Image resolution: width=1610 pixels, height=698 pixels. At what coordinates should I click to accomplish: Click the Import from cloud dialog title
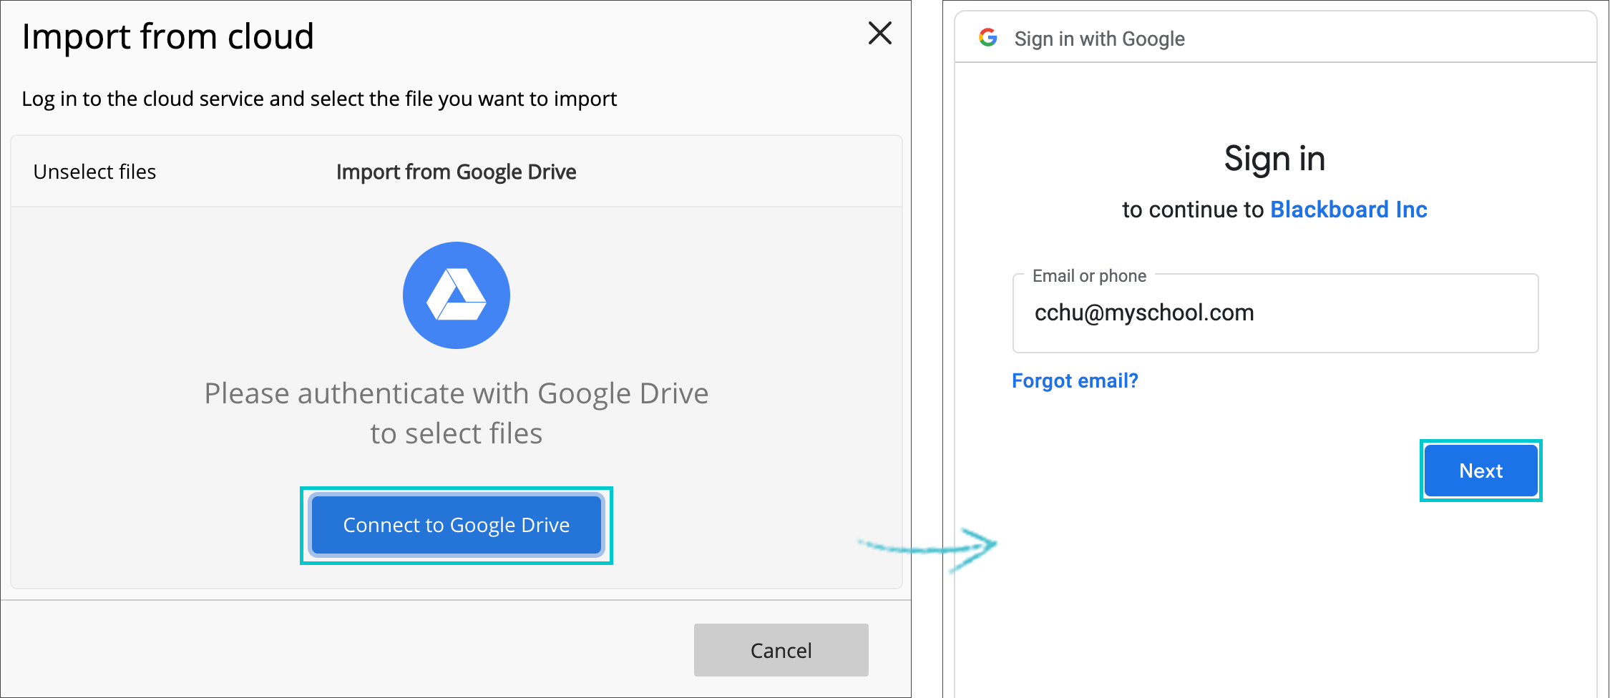coord(168,36)
